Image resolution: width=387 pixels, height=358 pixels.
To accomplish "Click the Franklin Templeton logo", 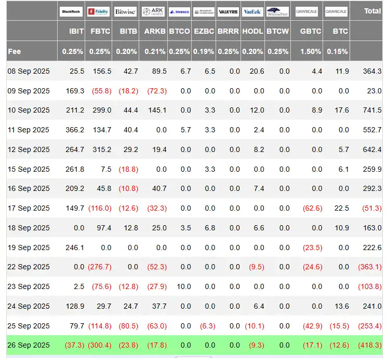I will point(204,11).
